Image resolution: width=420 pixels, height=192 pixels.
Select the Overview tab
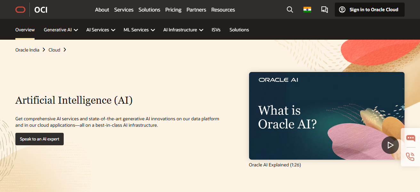tap(25, 29)
